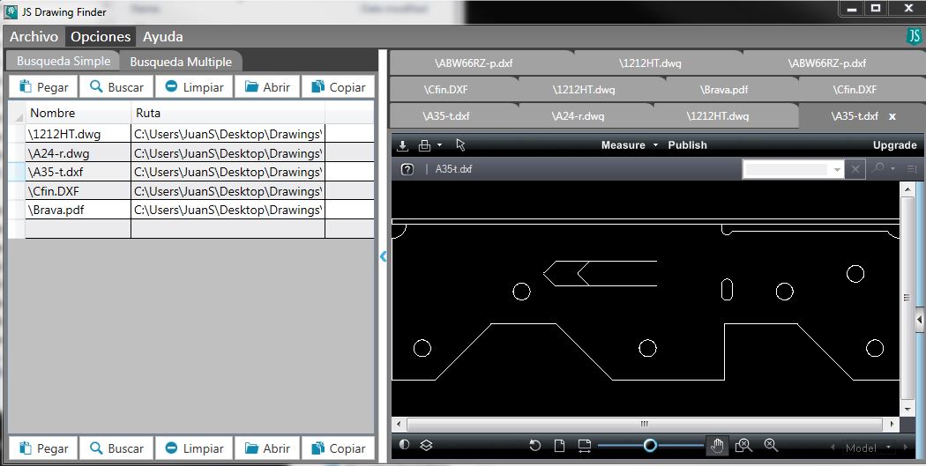This screenshot has height=466, width=926.
Task: Click the fit to width icon
Action: (x=584, y=446)
